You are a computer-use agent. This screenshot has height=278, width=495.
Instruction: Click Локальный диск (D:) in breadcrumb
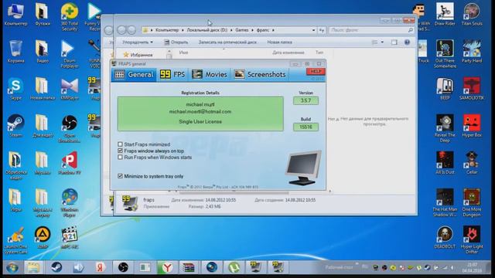coord(207,30)
